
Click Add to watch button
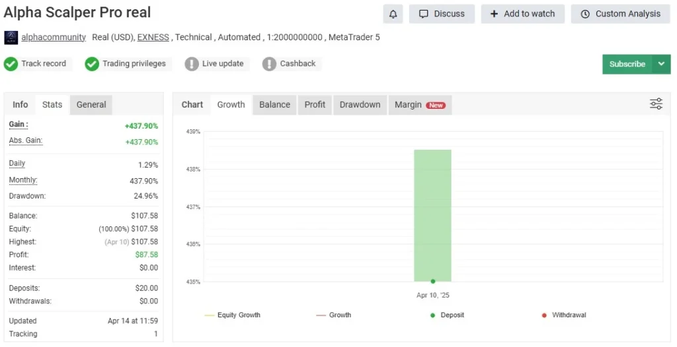tap(523, 14)
